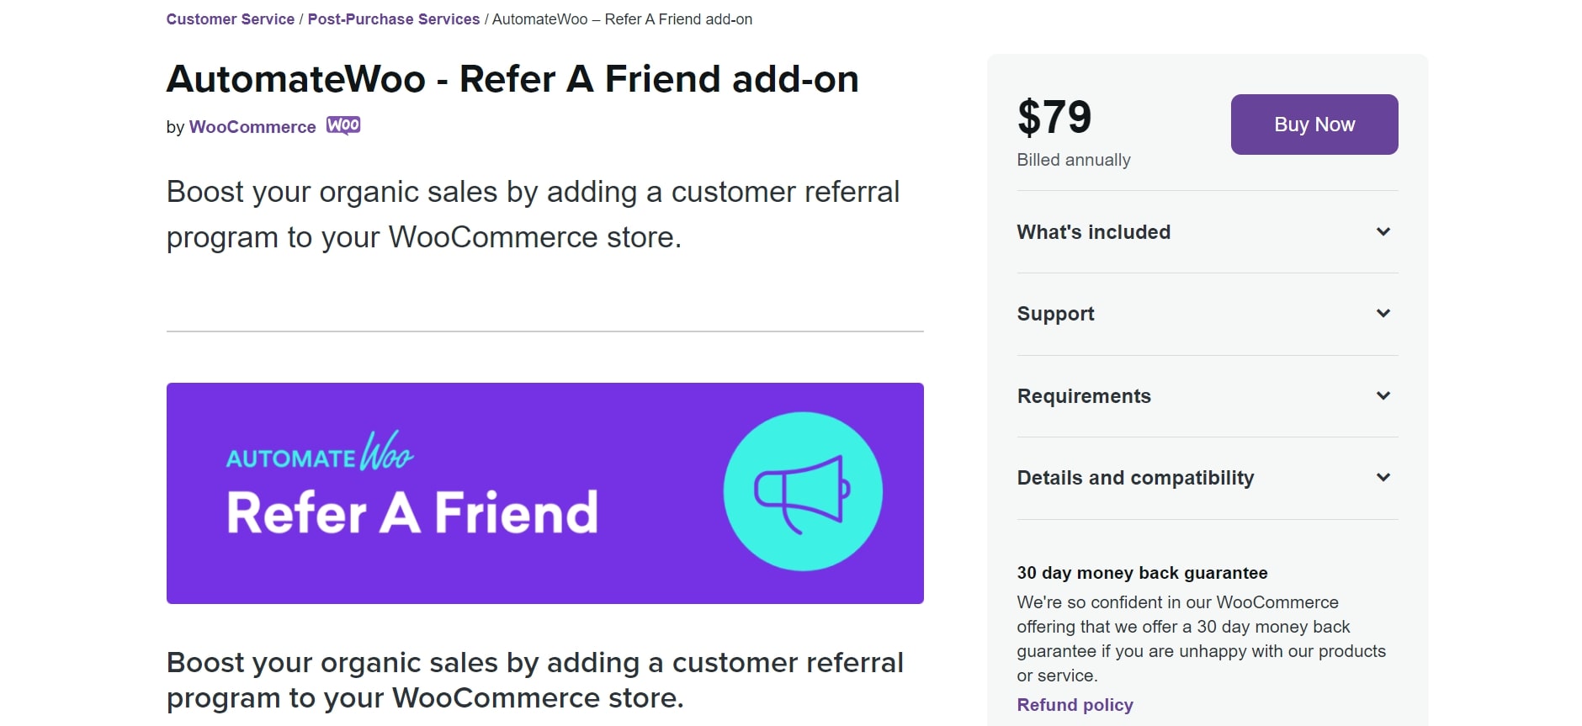Expand the Support section
The image size is (1582, 726).
(1208, 314)
